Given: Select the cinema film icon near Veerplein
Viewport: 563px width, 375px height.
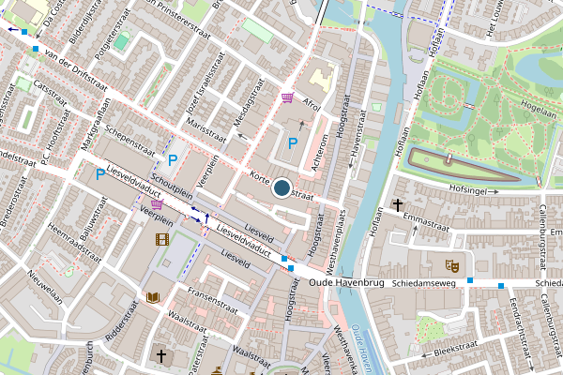Looking at the screenshot, I should pyautogui.click(x=162, y=239).
